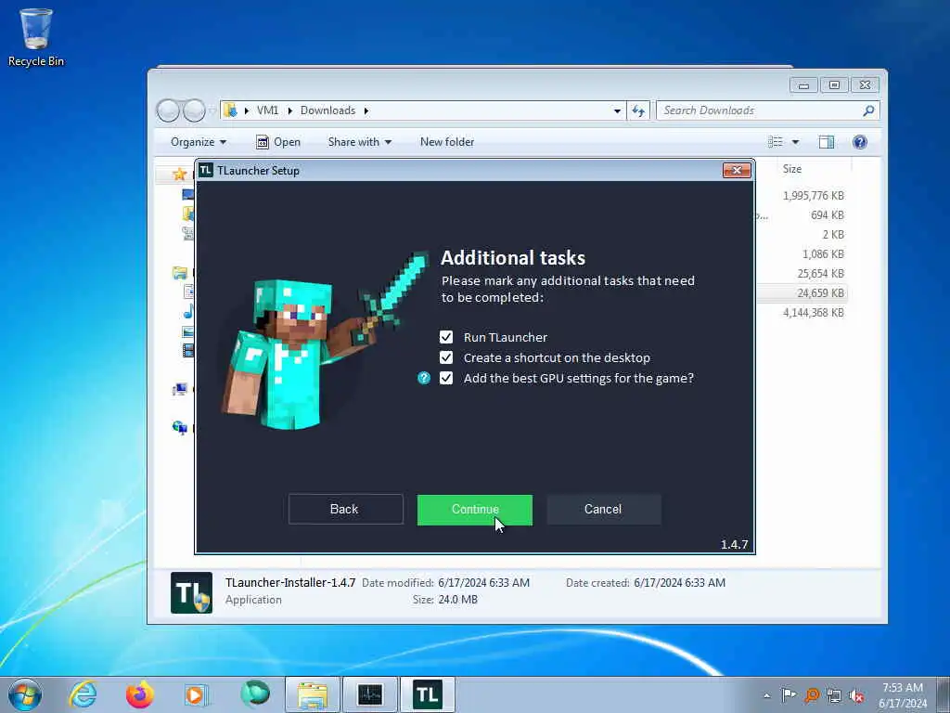Select the 24,659 KB file size entry
The height and width of the screenshot is (713, 950).
pyautogui.click(x=820, y=292)
